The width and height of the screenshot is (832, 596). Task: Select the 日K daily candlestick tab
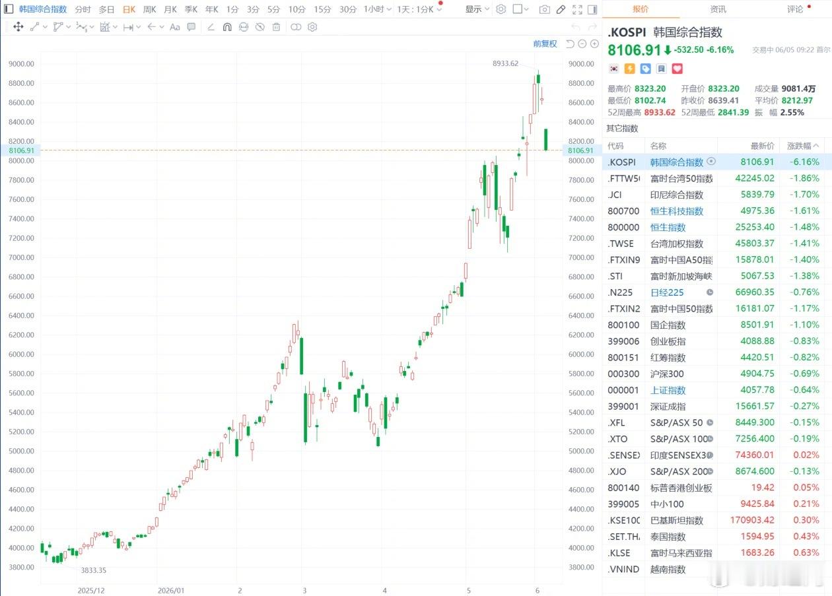click(x=129, y=9)
